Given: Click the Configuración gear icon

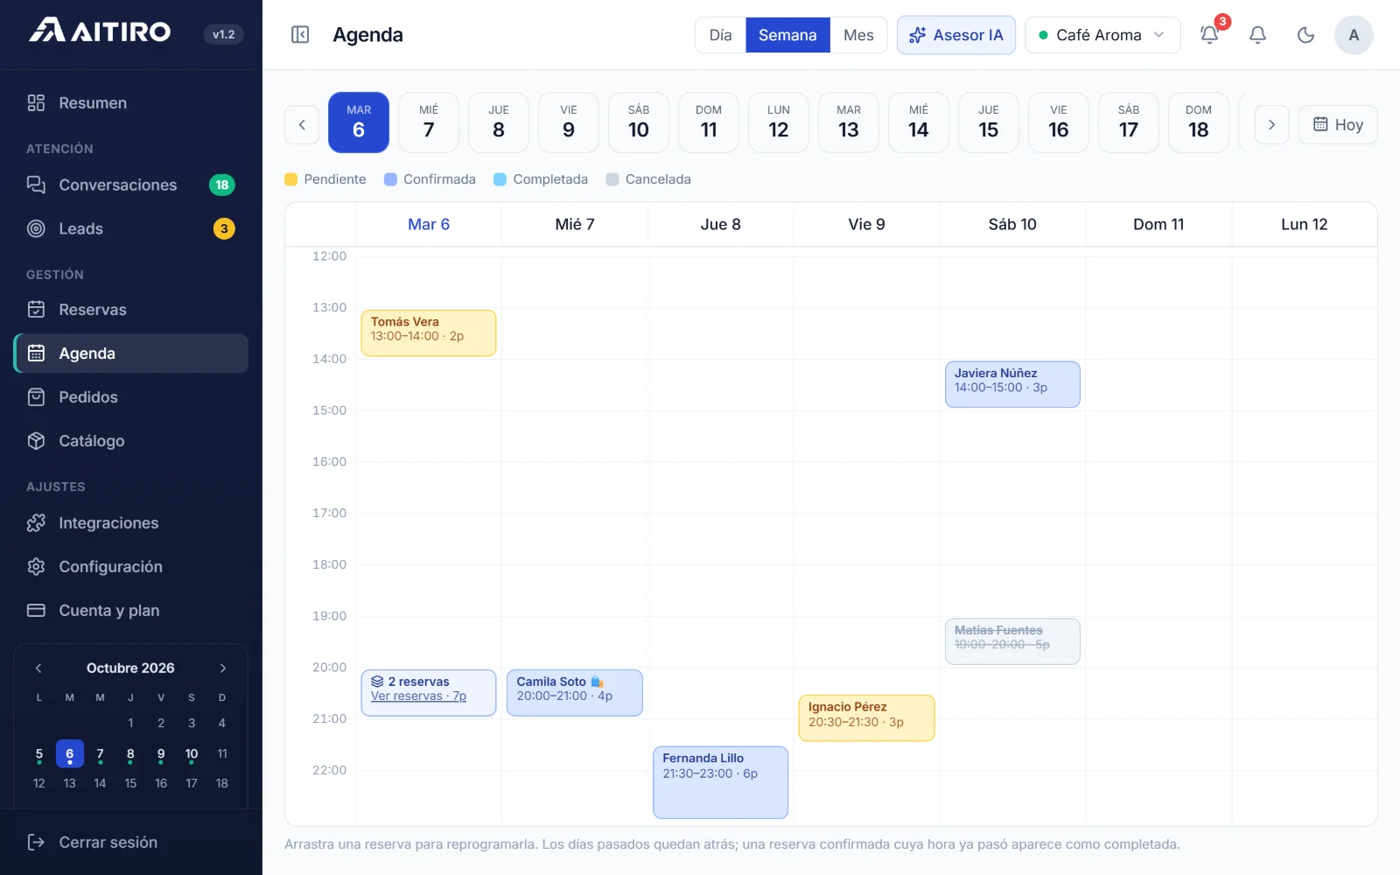Looking at the screenshot, I should (36, 567).
